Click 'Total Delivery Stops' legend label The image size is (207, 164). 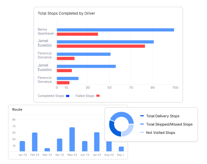pyautogui.click(x=163, y=116)
